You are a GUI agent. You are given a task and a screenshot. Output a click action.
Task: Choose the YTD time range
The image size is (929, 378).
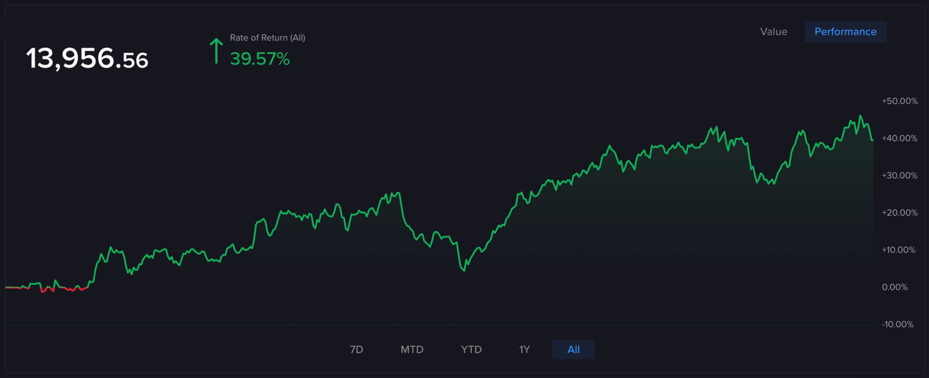point(471,349)
